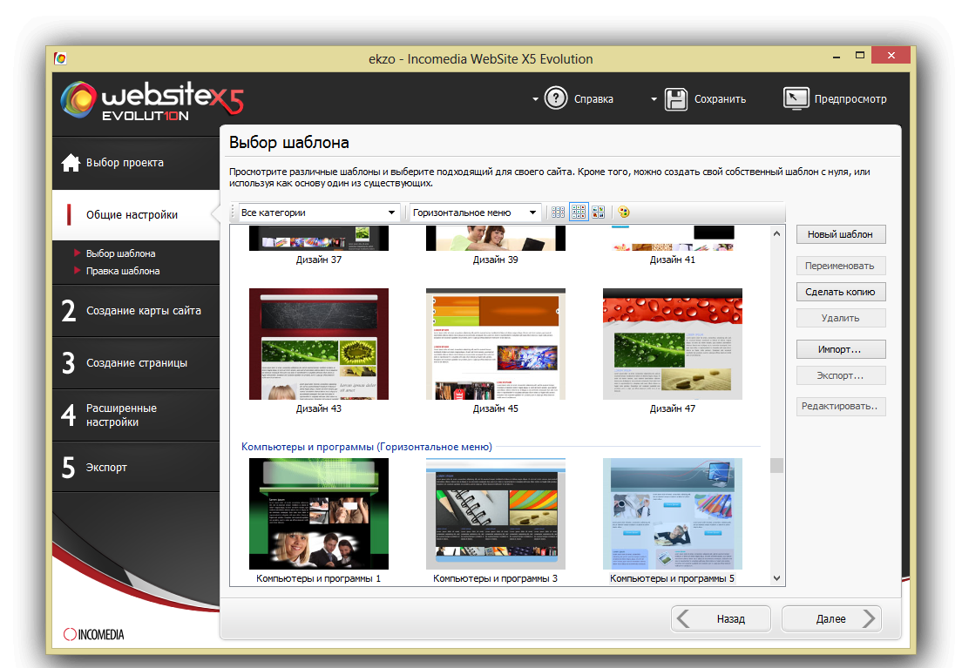
Task: Open step 2 Создание карты сайта
Action: coord(136,310)
